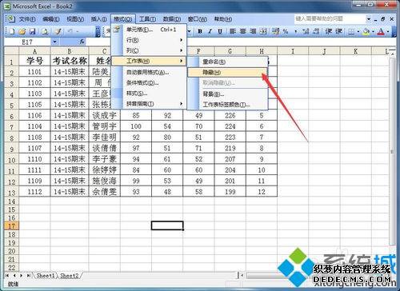Click Decrease Indent icon

[329, 31]
